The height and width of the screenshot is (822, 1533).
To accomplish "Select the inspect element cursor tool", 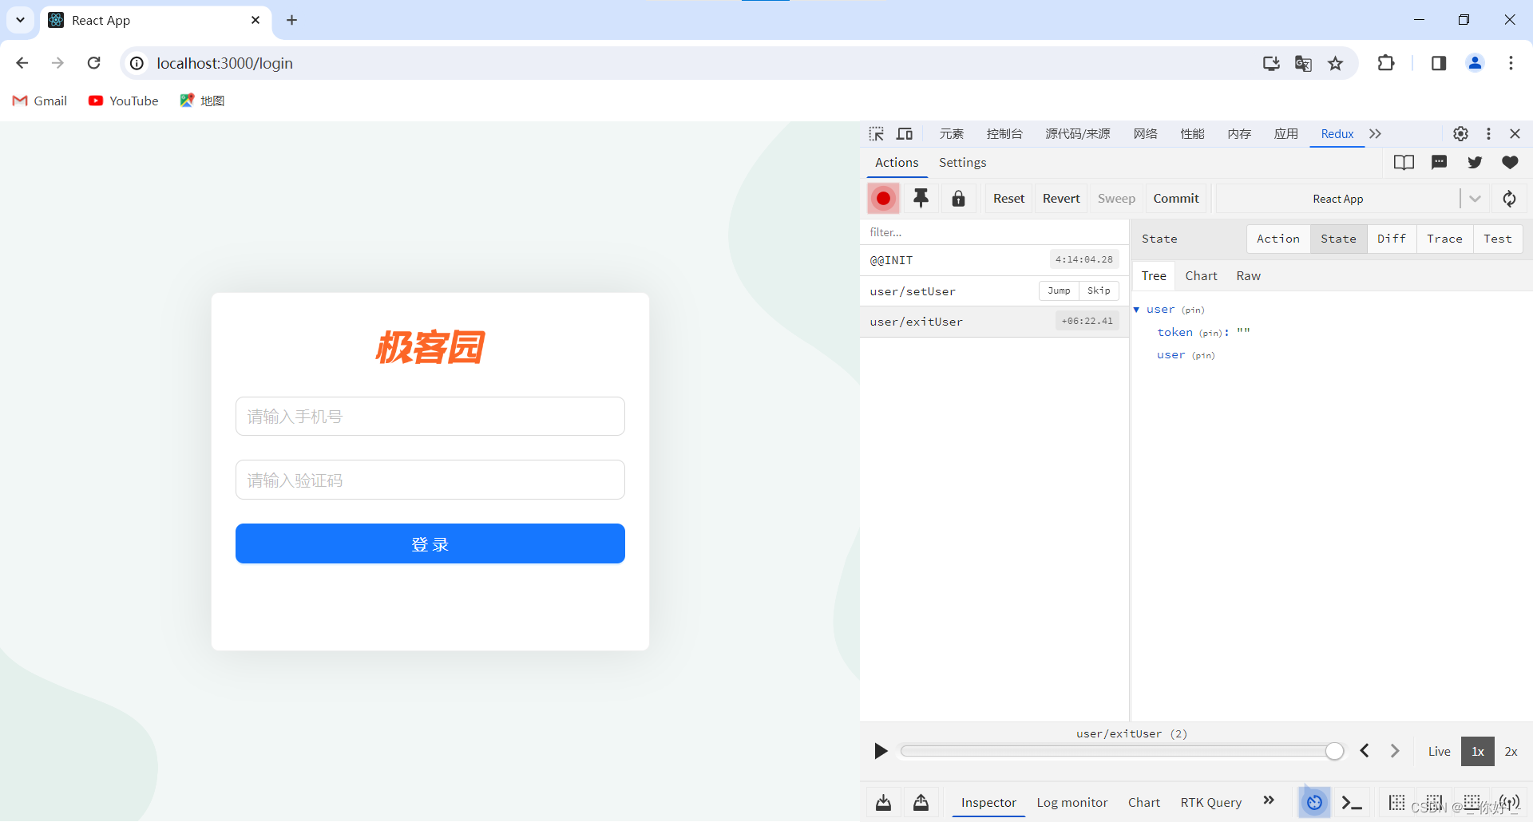I will (877, 133).
